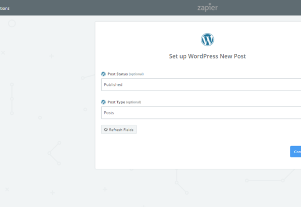Click the 'Set up WordPress New Post' heading
The width and height of the screenshot is (301, 207).
[207, 56]
